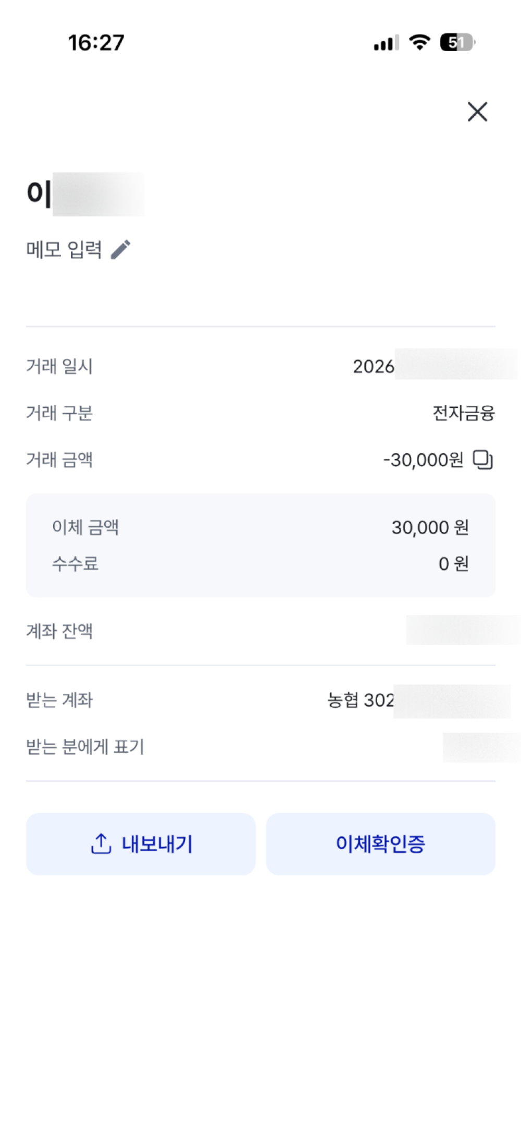Screen dimensions: 521x1135
Task: Tap the 16:27 clock in status bar
Action: click(x=96, y=43)
